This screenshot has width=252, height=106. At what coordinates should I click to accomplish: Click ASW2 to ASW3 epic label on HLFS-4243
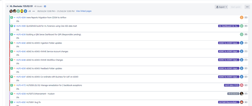229,51
